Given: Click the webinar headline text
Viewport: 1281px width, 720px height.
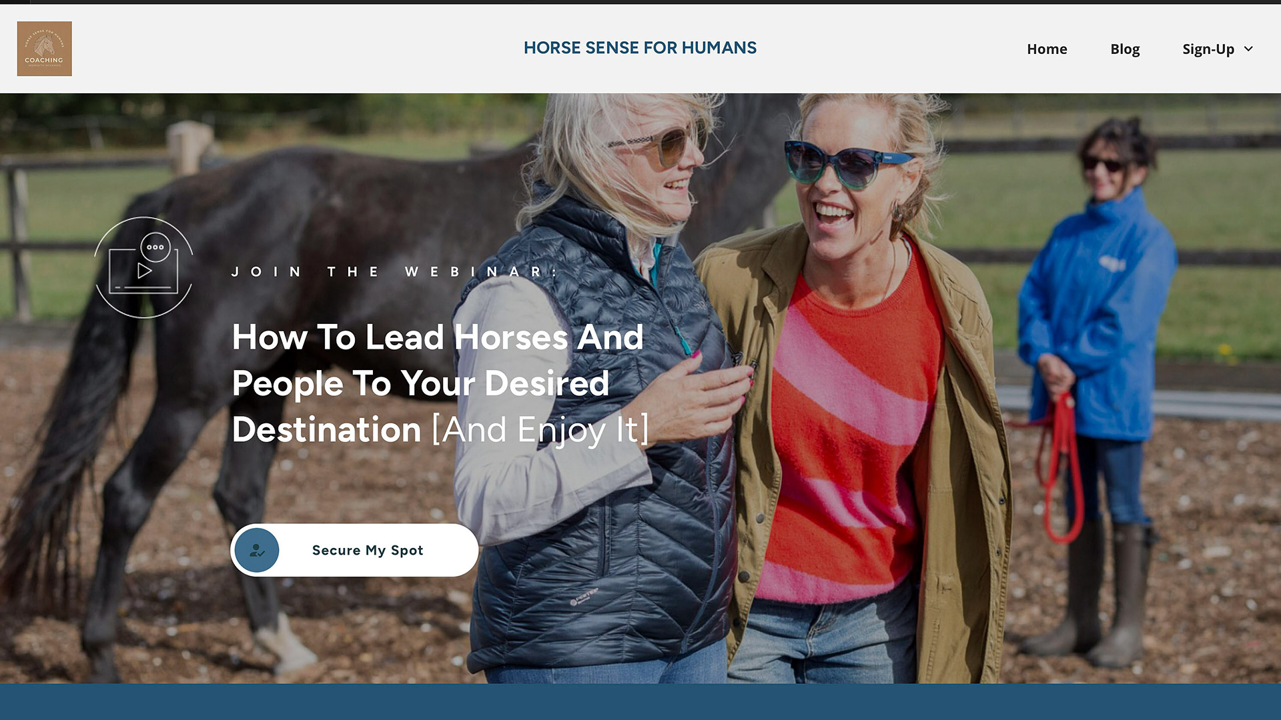Looking at the screenshot, I should point(440,383).
